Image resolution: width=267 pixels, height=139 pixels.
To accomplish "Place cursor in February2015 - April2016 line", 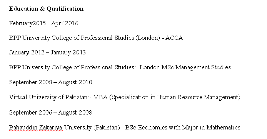I will (x=44, y=23).
